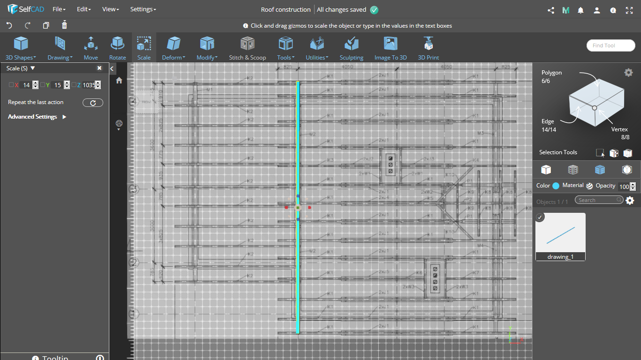This screenshot has height=360, width=641.
Task: Select Vertex selection mode
Action: pos(620,133)
